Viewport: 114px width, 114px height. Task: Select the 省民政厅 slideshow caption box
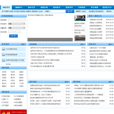click(80, 25)
